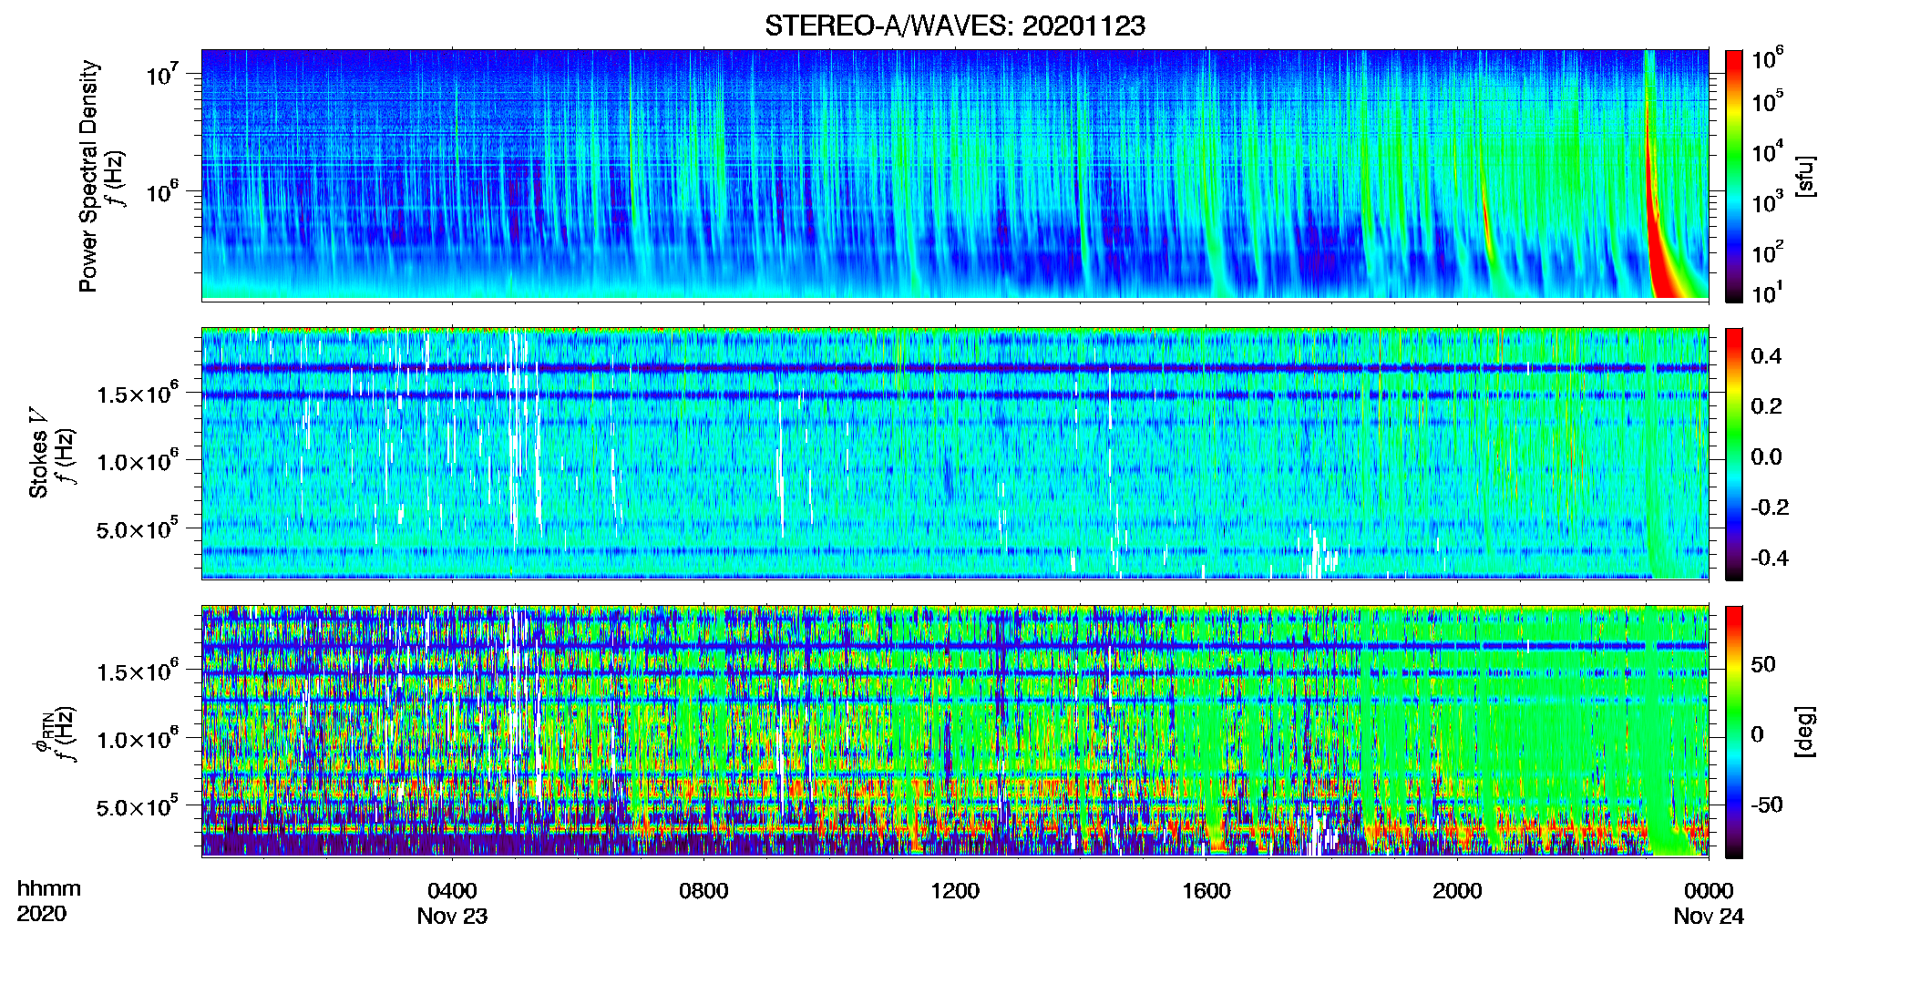Pick the power spectral density rainbow colorbar

point(1734,176)
